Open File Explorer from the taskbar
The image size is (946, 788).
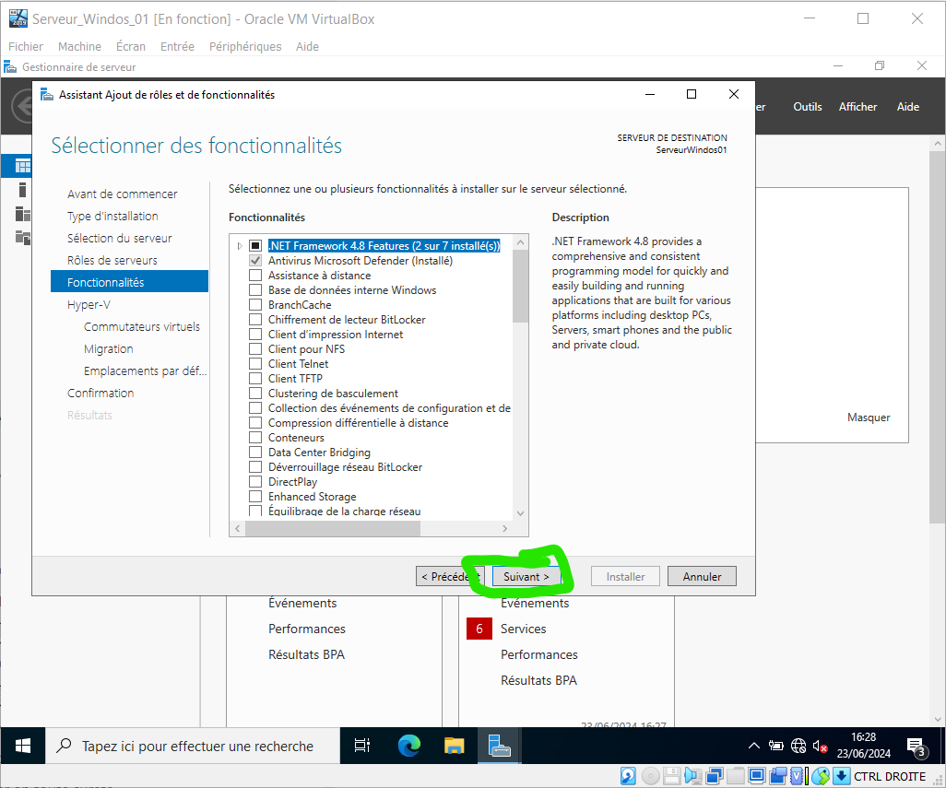click(455, 746)
